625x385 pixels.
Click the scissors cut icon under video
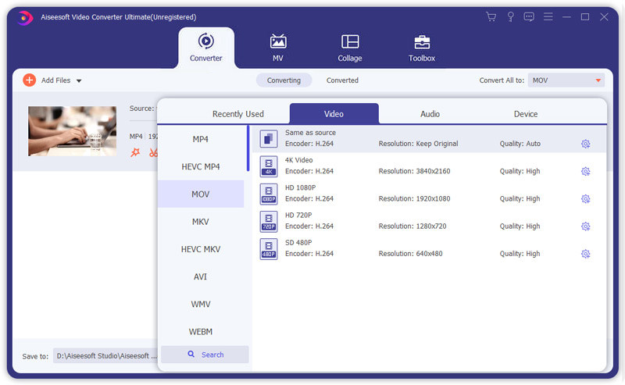153,152
